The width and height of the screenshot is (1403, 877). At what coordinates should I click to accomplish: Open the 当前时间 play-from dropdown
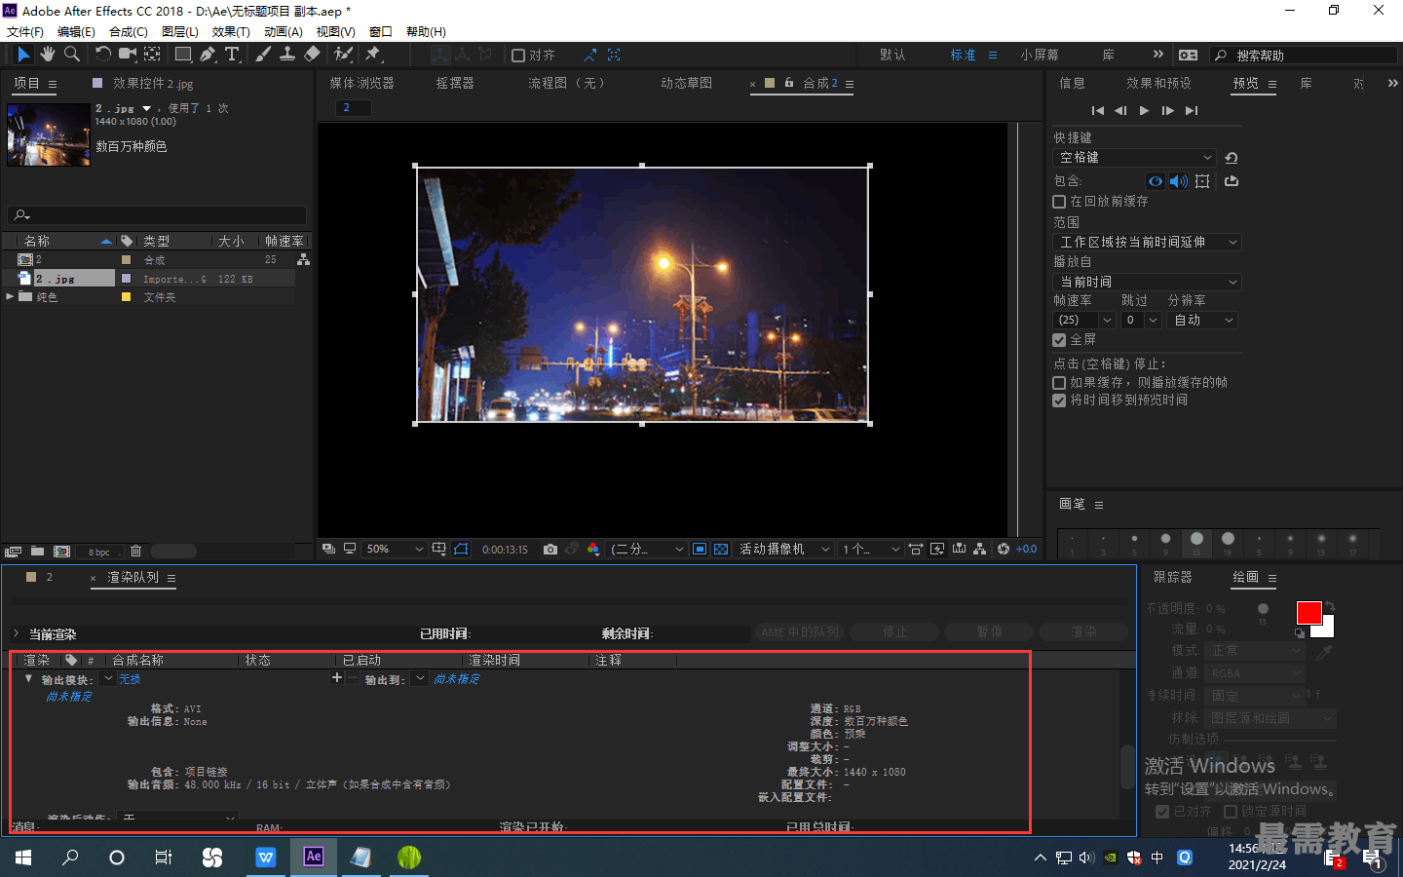click(1148, 283)
